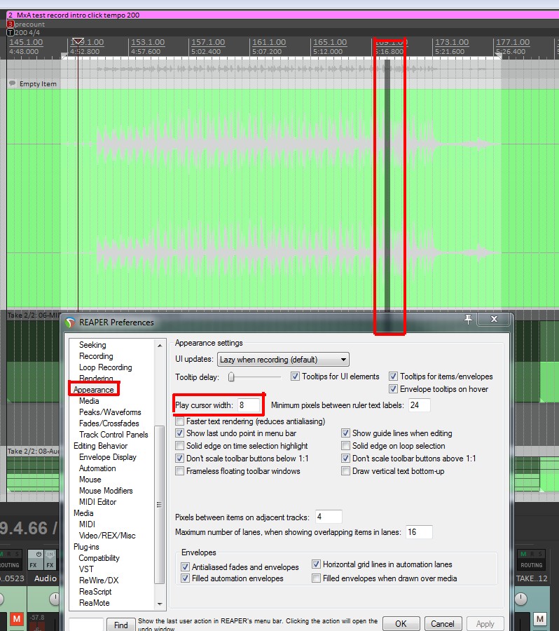This screenshot has height=631, width=559.
Task: Open the input FX button on Audio track
Action: (50, 559)
